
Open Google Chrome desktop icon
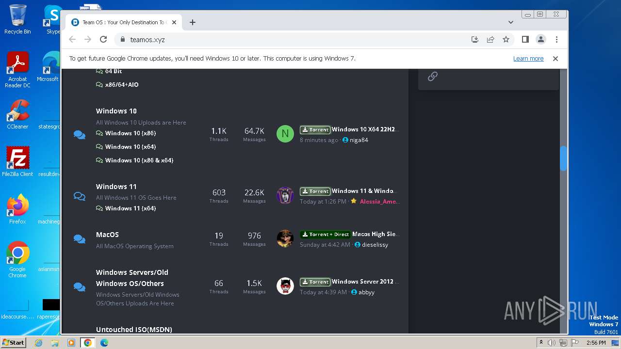(x=17, y=260)
